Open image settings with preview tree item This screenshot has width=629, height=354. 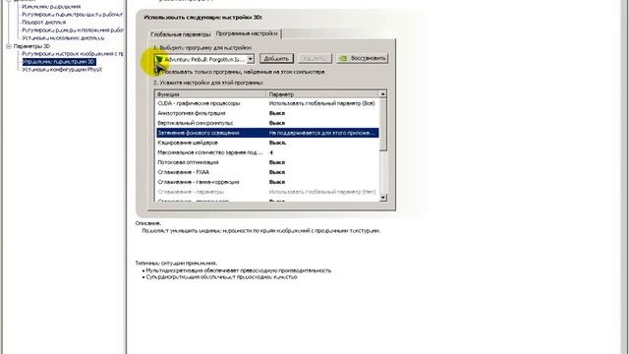point(73,54)
